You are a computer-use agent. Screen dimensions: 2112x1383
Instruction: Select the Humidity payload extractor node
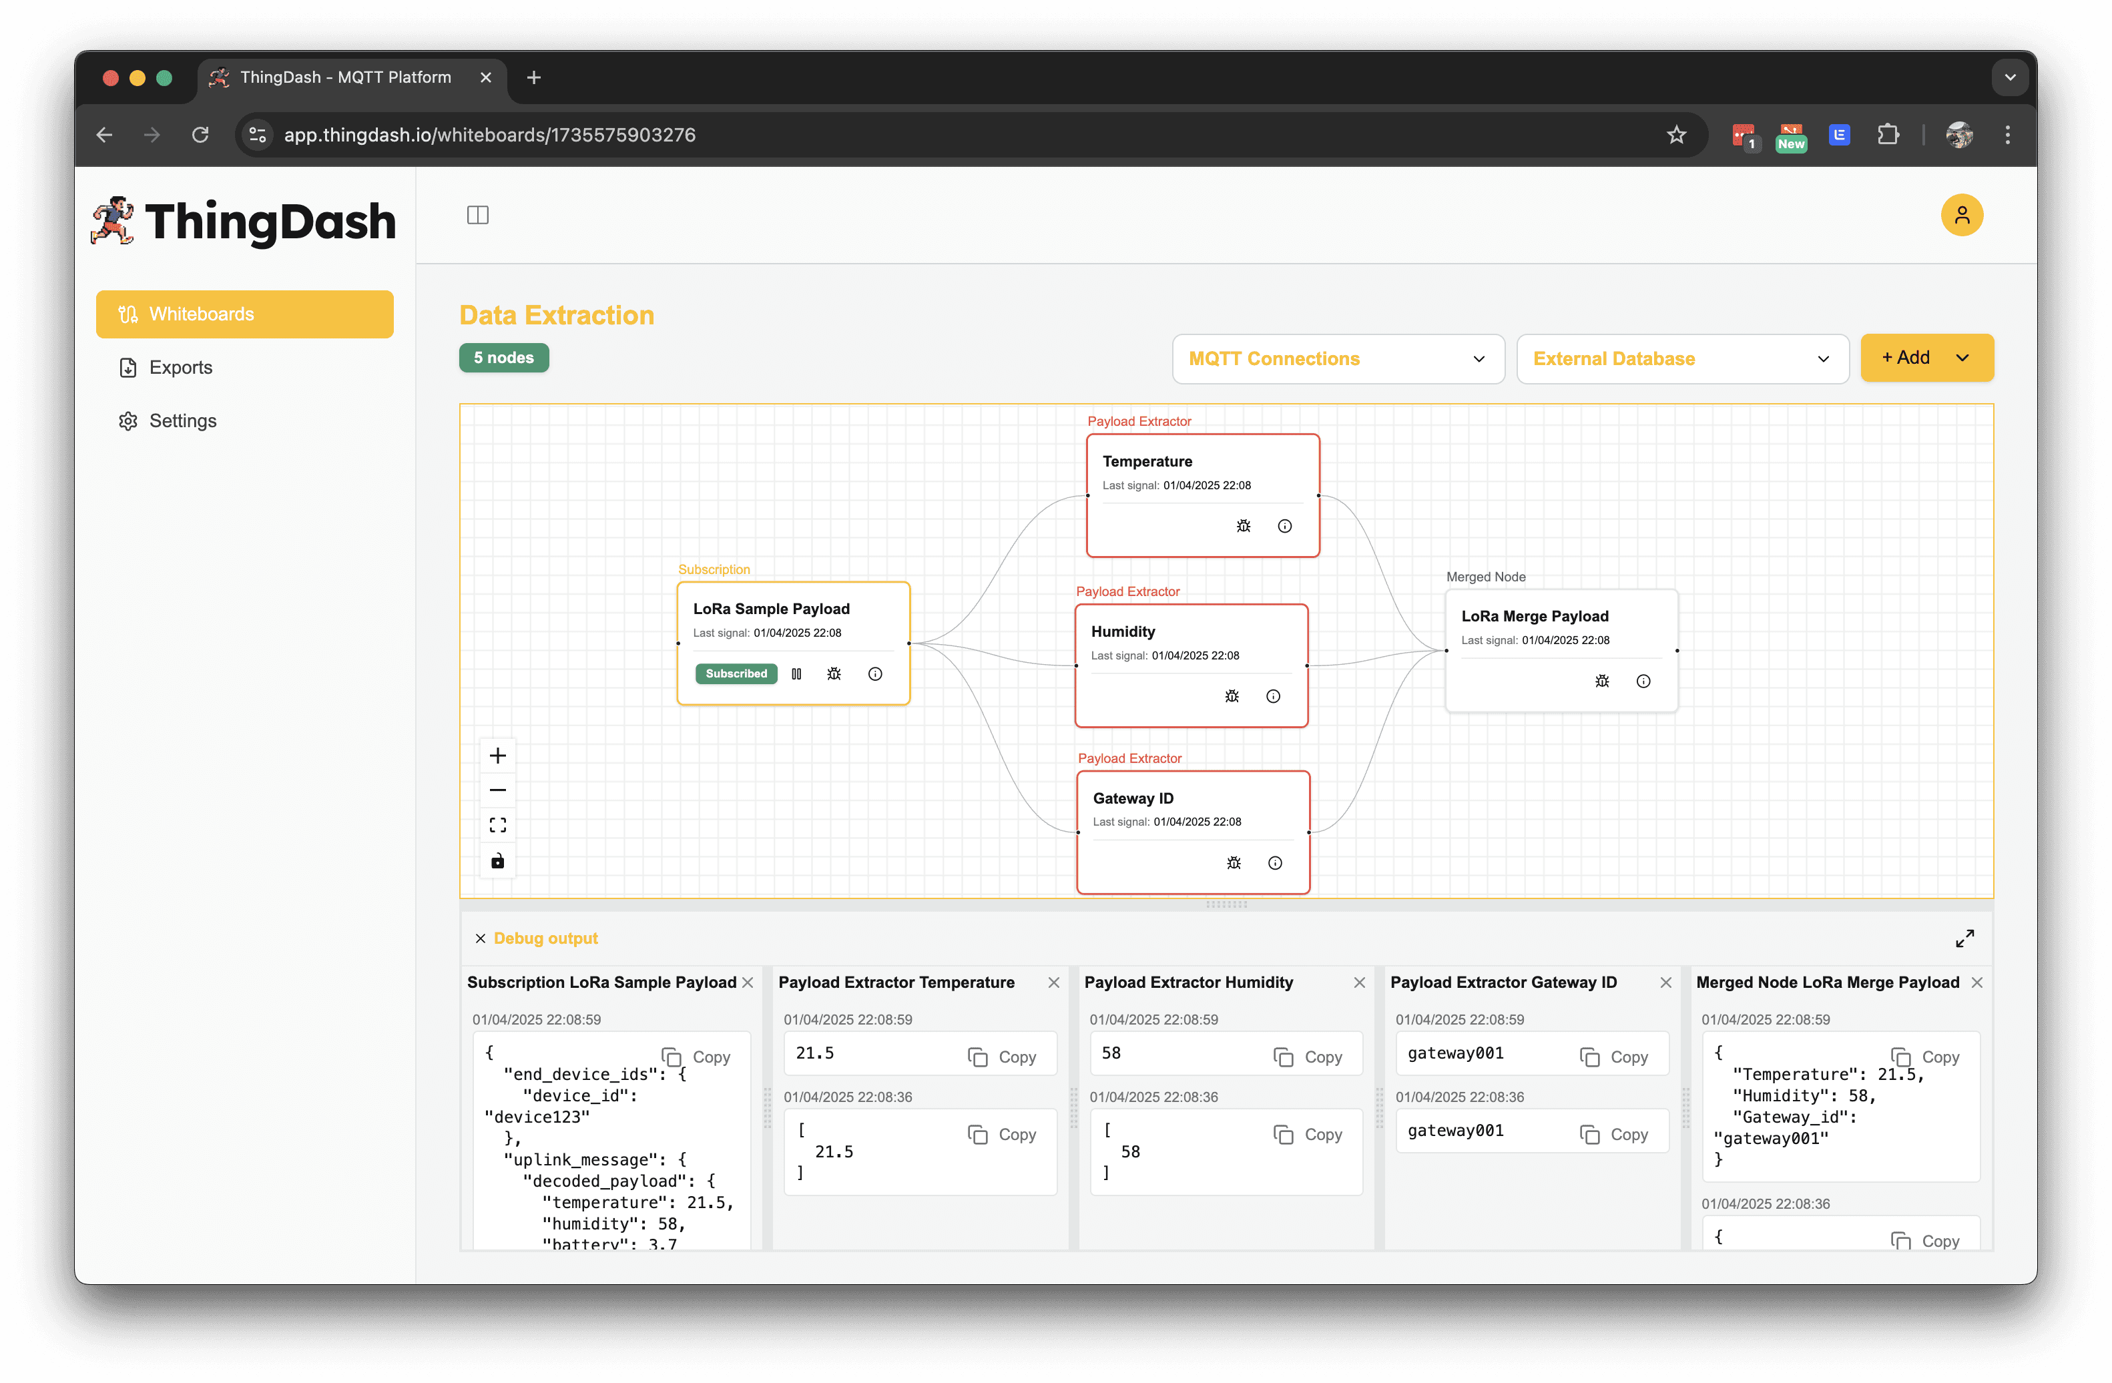[1190, 665]
